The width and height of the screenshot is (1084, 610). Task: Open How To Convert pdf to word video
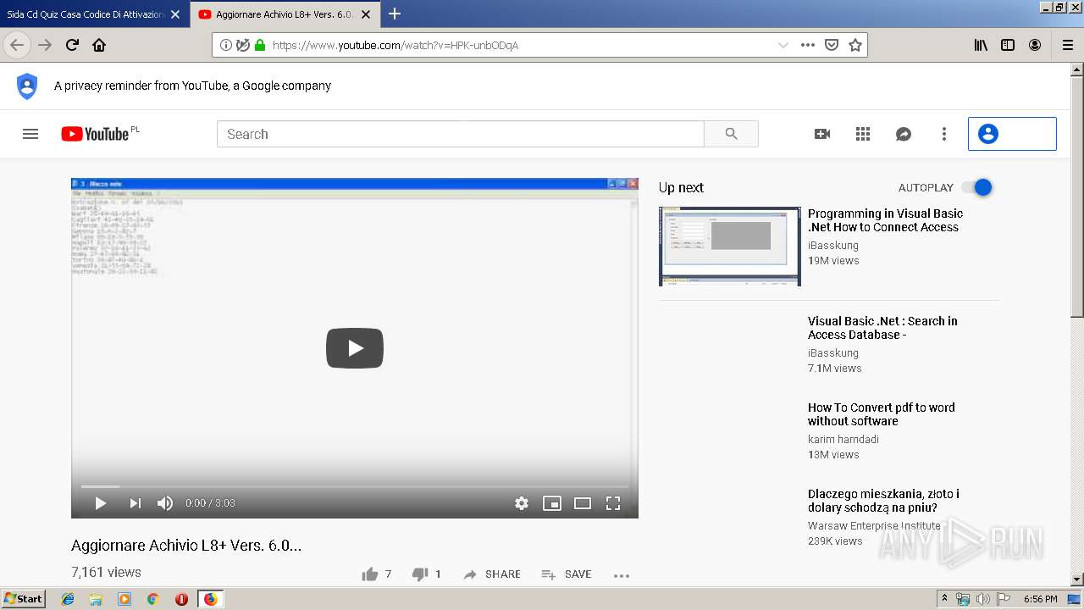[x=881, y=414]
